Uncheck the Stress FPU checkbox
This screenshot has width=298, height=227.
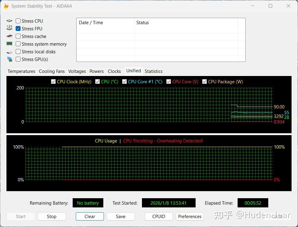pyautogui.click(x=18, y=28)
